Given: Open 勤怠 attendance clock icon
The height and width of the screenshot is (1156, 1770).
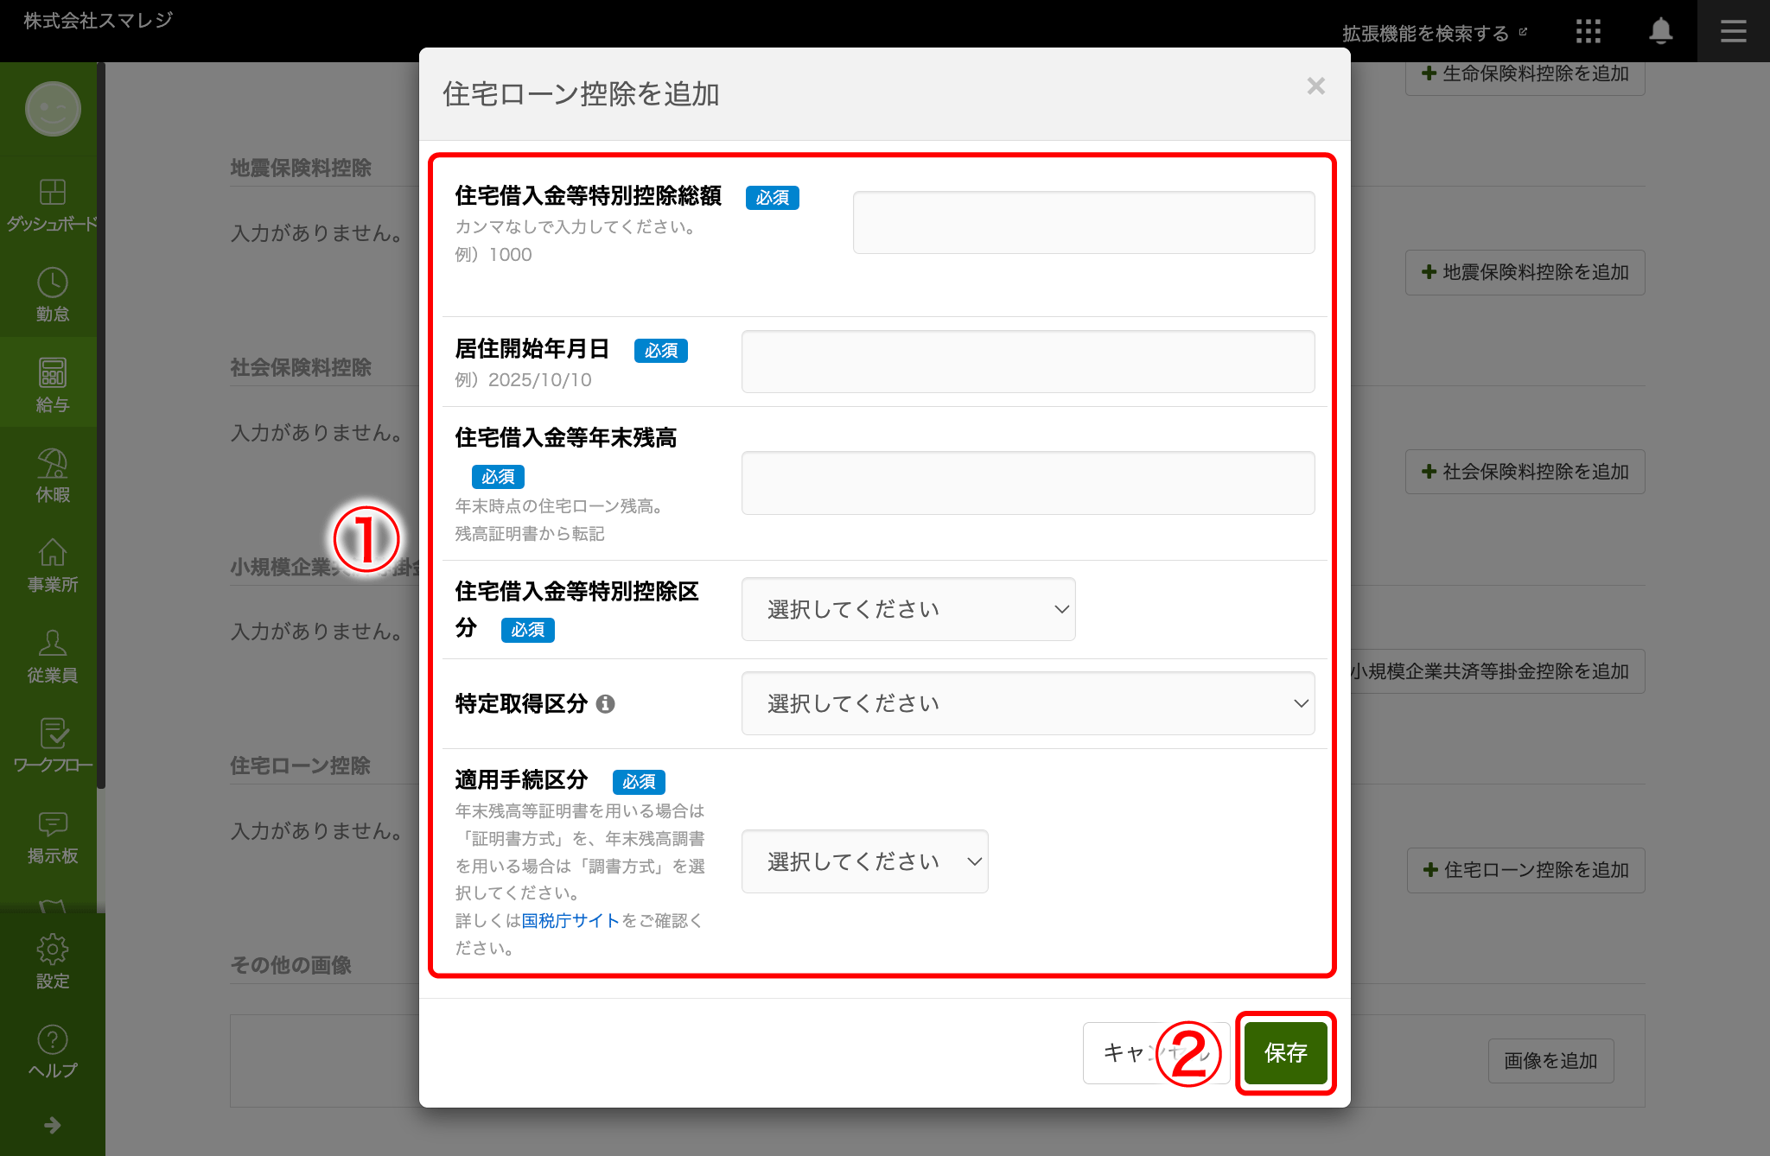Looking at the screenshot, I should (52, 283).
